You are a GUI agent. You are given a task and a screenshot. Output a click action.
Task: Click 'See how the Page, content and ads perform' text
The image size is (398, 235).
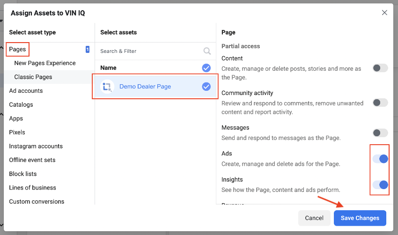281,190
